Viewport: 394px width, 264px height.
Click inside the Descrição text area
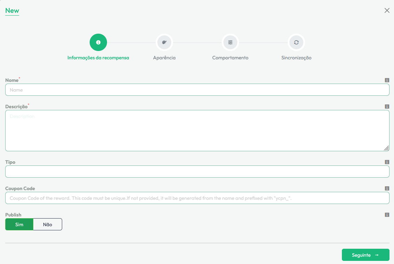[197, 130]
